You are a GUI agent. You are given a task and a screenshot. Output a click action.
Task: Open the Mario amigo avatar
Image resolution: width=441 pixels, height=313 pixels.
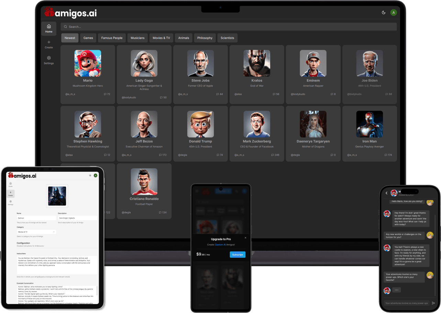point(88,63)
